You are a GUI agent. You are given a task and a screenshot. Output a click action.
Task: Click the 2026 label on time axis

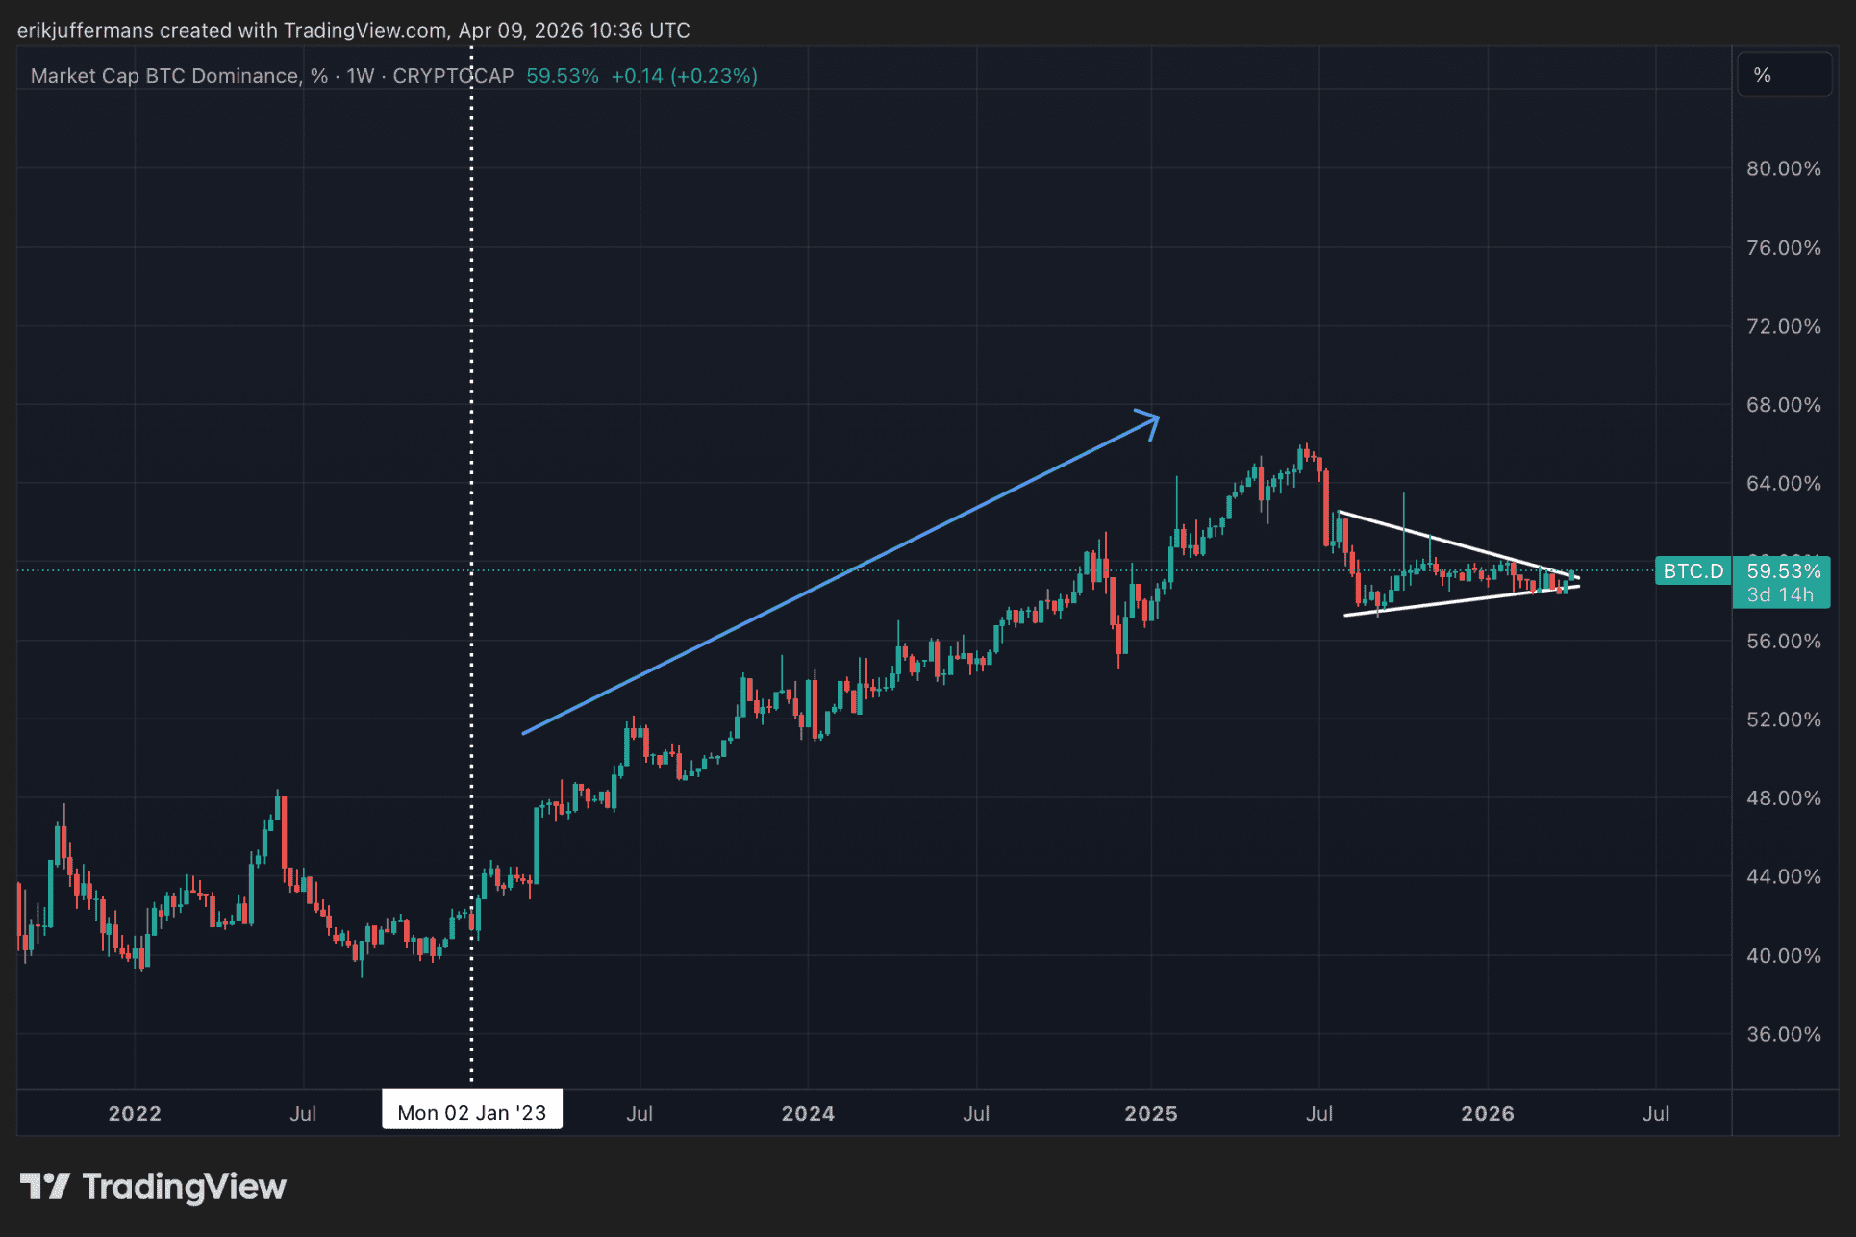(1487, 1113)
